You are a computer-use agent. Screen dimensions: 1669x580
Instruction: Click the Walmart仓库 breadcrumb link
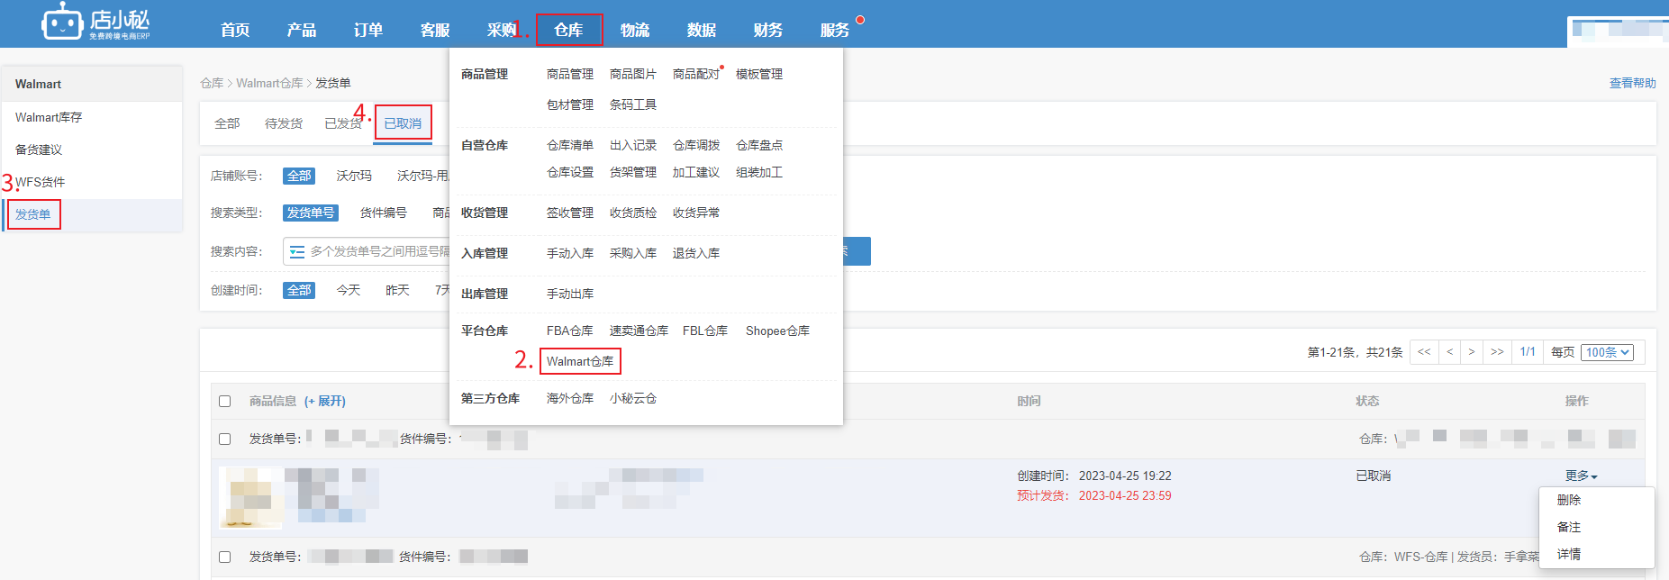click(269, 83)
